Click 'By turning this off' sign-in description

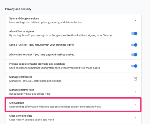[x=60, y=35]
